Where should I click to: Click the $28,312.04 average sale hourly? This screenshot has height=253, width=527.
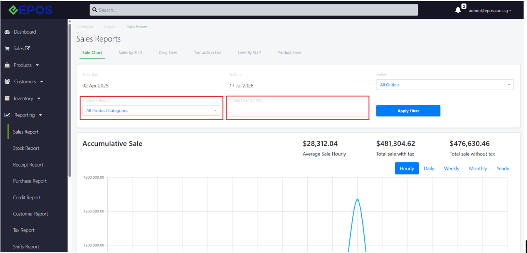pos(320,144)
